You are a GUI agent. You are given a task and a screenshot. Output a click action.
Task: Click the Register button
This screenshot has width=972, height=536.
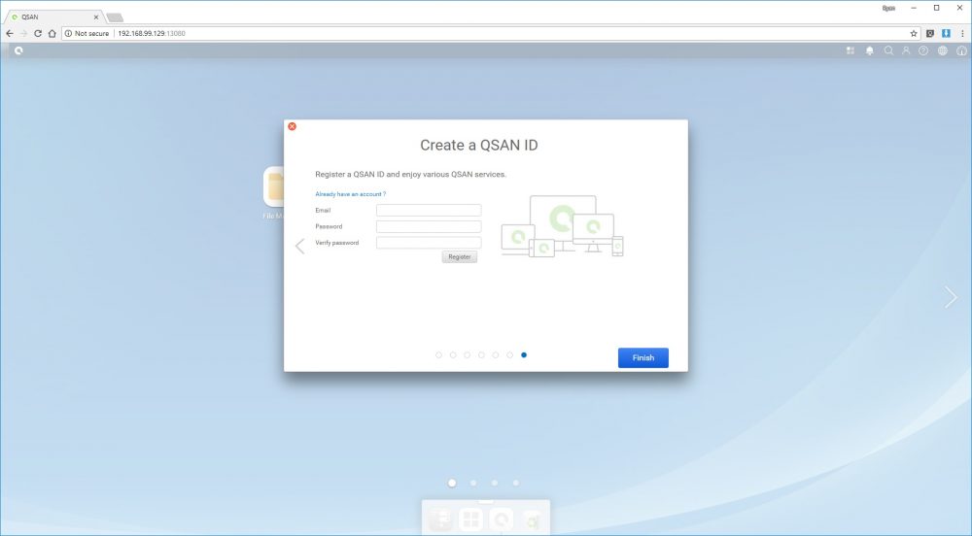(460, 257)
